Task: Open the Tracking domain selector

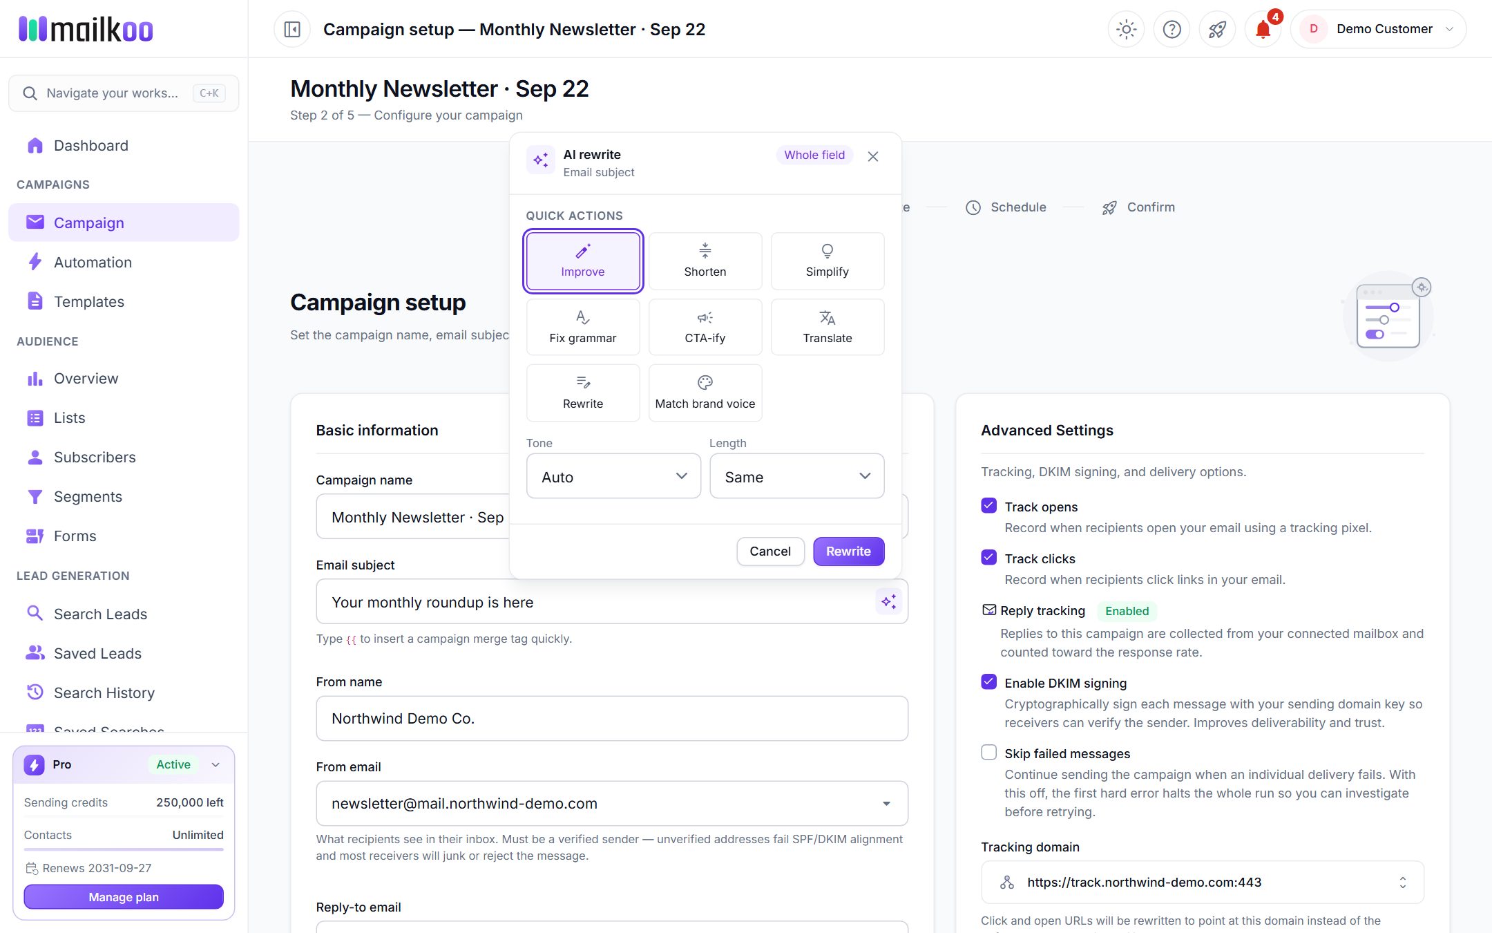Action: point(1203,883)
